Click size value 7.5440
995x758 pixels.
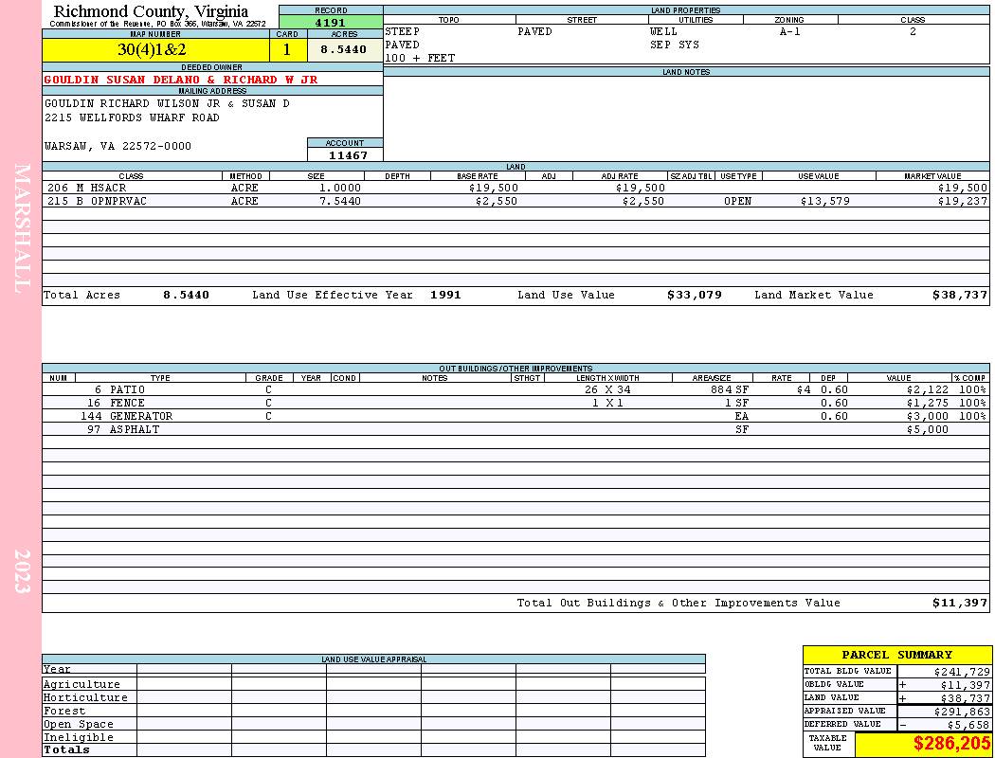coord(340,201)
